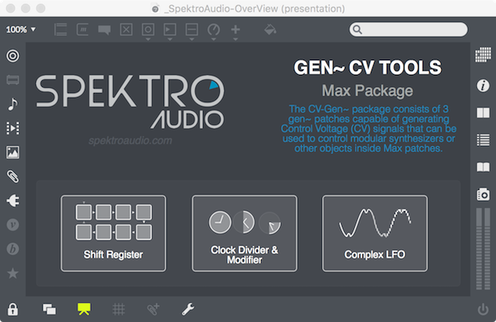Viewport: 496px width, 322px height.
Task: Click the save-snippet paperclip plus icon
Action: point(153,309)
